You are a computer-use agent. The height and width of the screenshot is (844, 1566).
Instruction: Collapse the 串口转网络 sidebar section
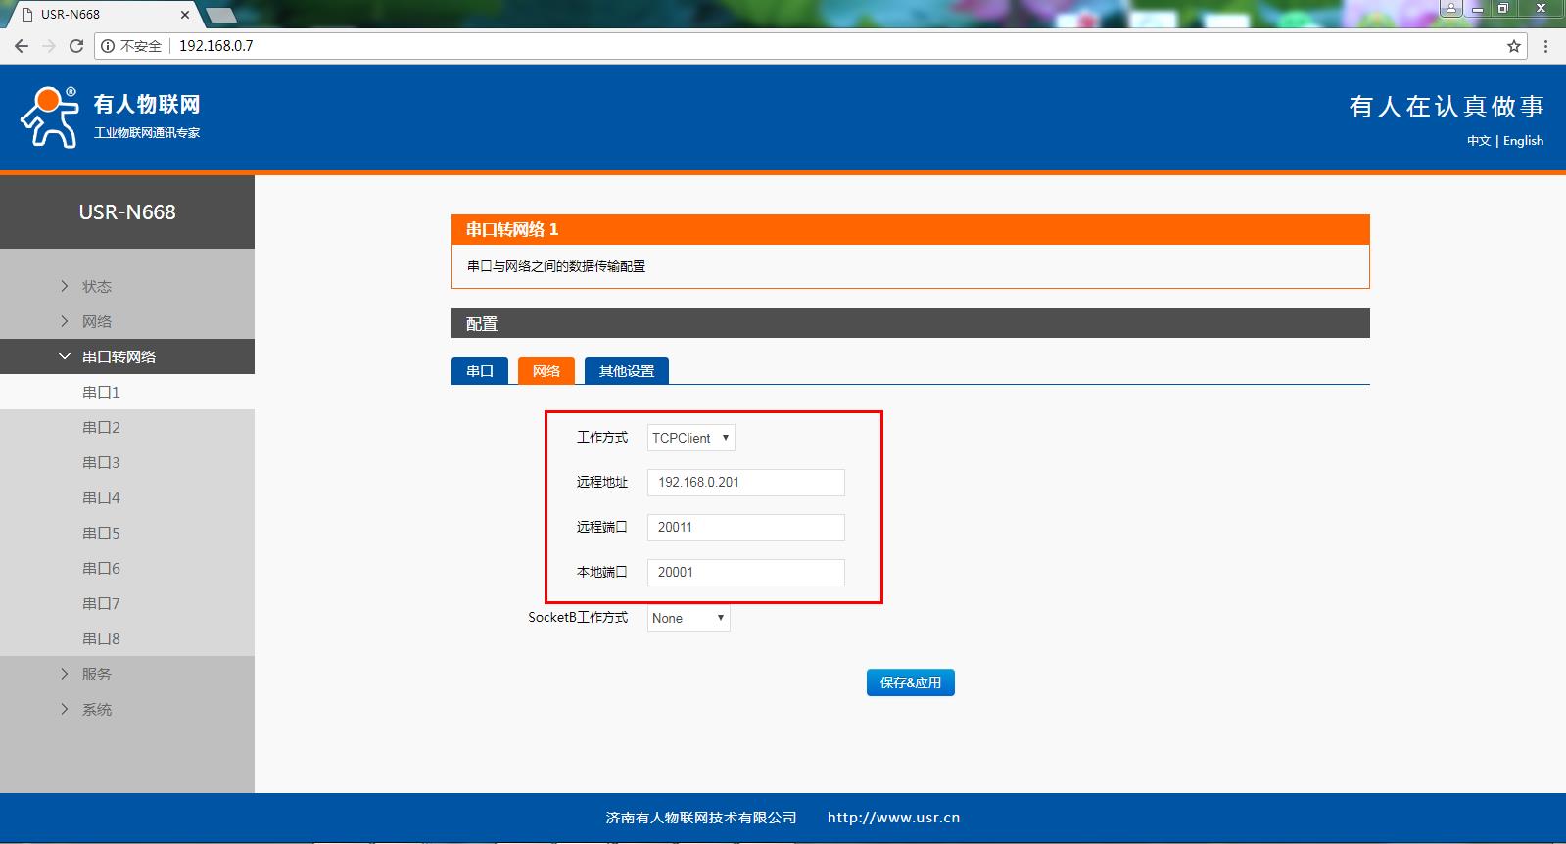(x=118, y=356)
